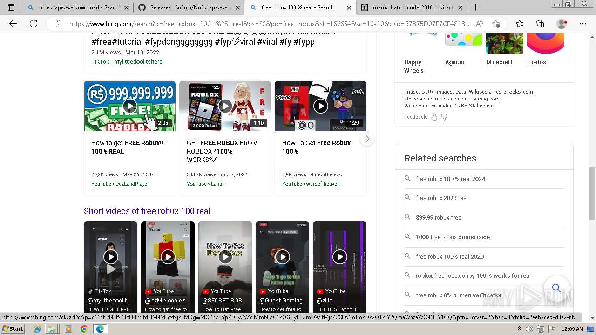The width and height of the screenshot is (596, 335).
Task: Open File Explorer from taskbar
Action: (52, 328)
